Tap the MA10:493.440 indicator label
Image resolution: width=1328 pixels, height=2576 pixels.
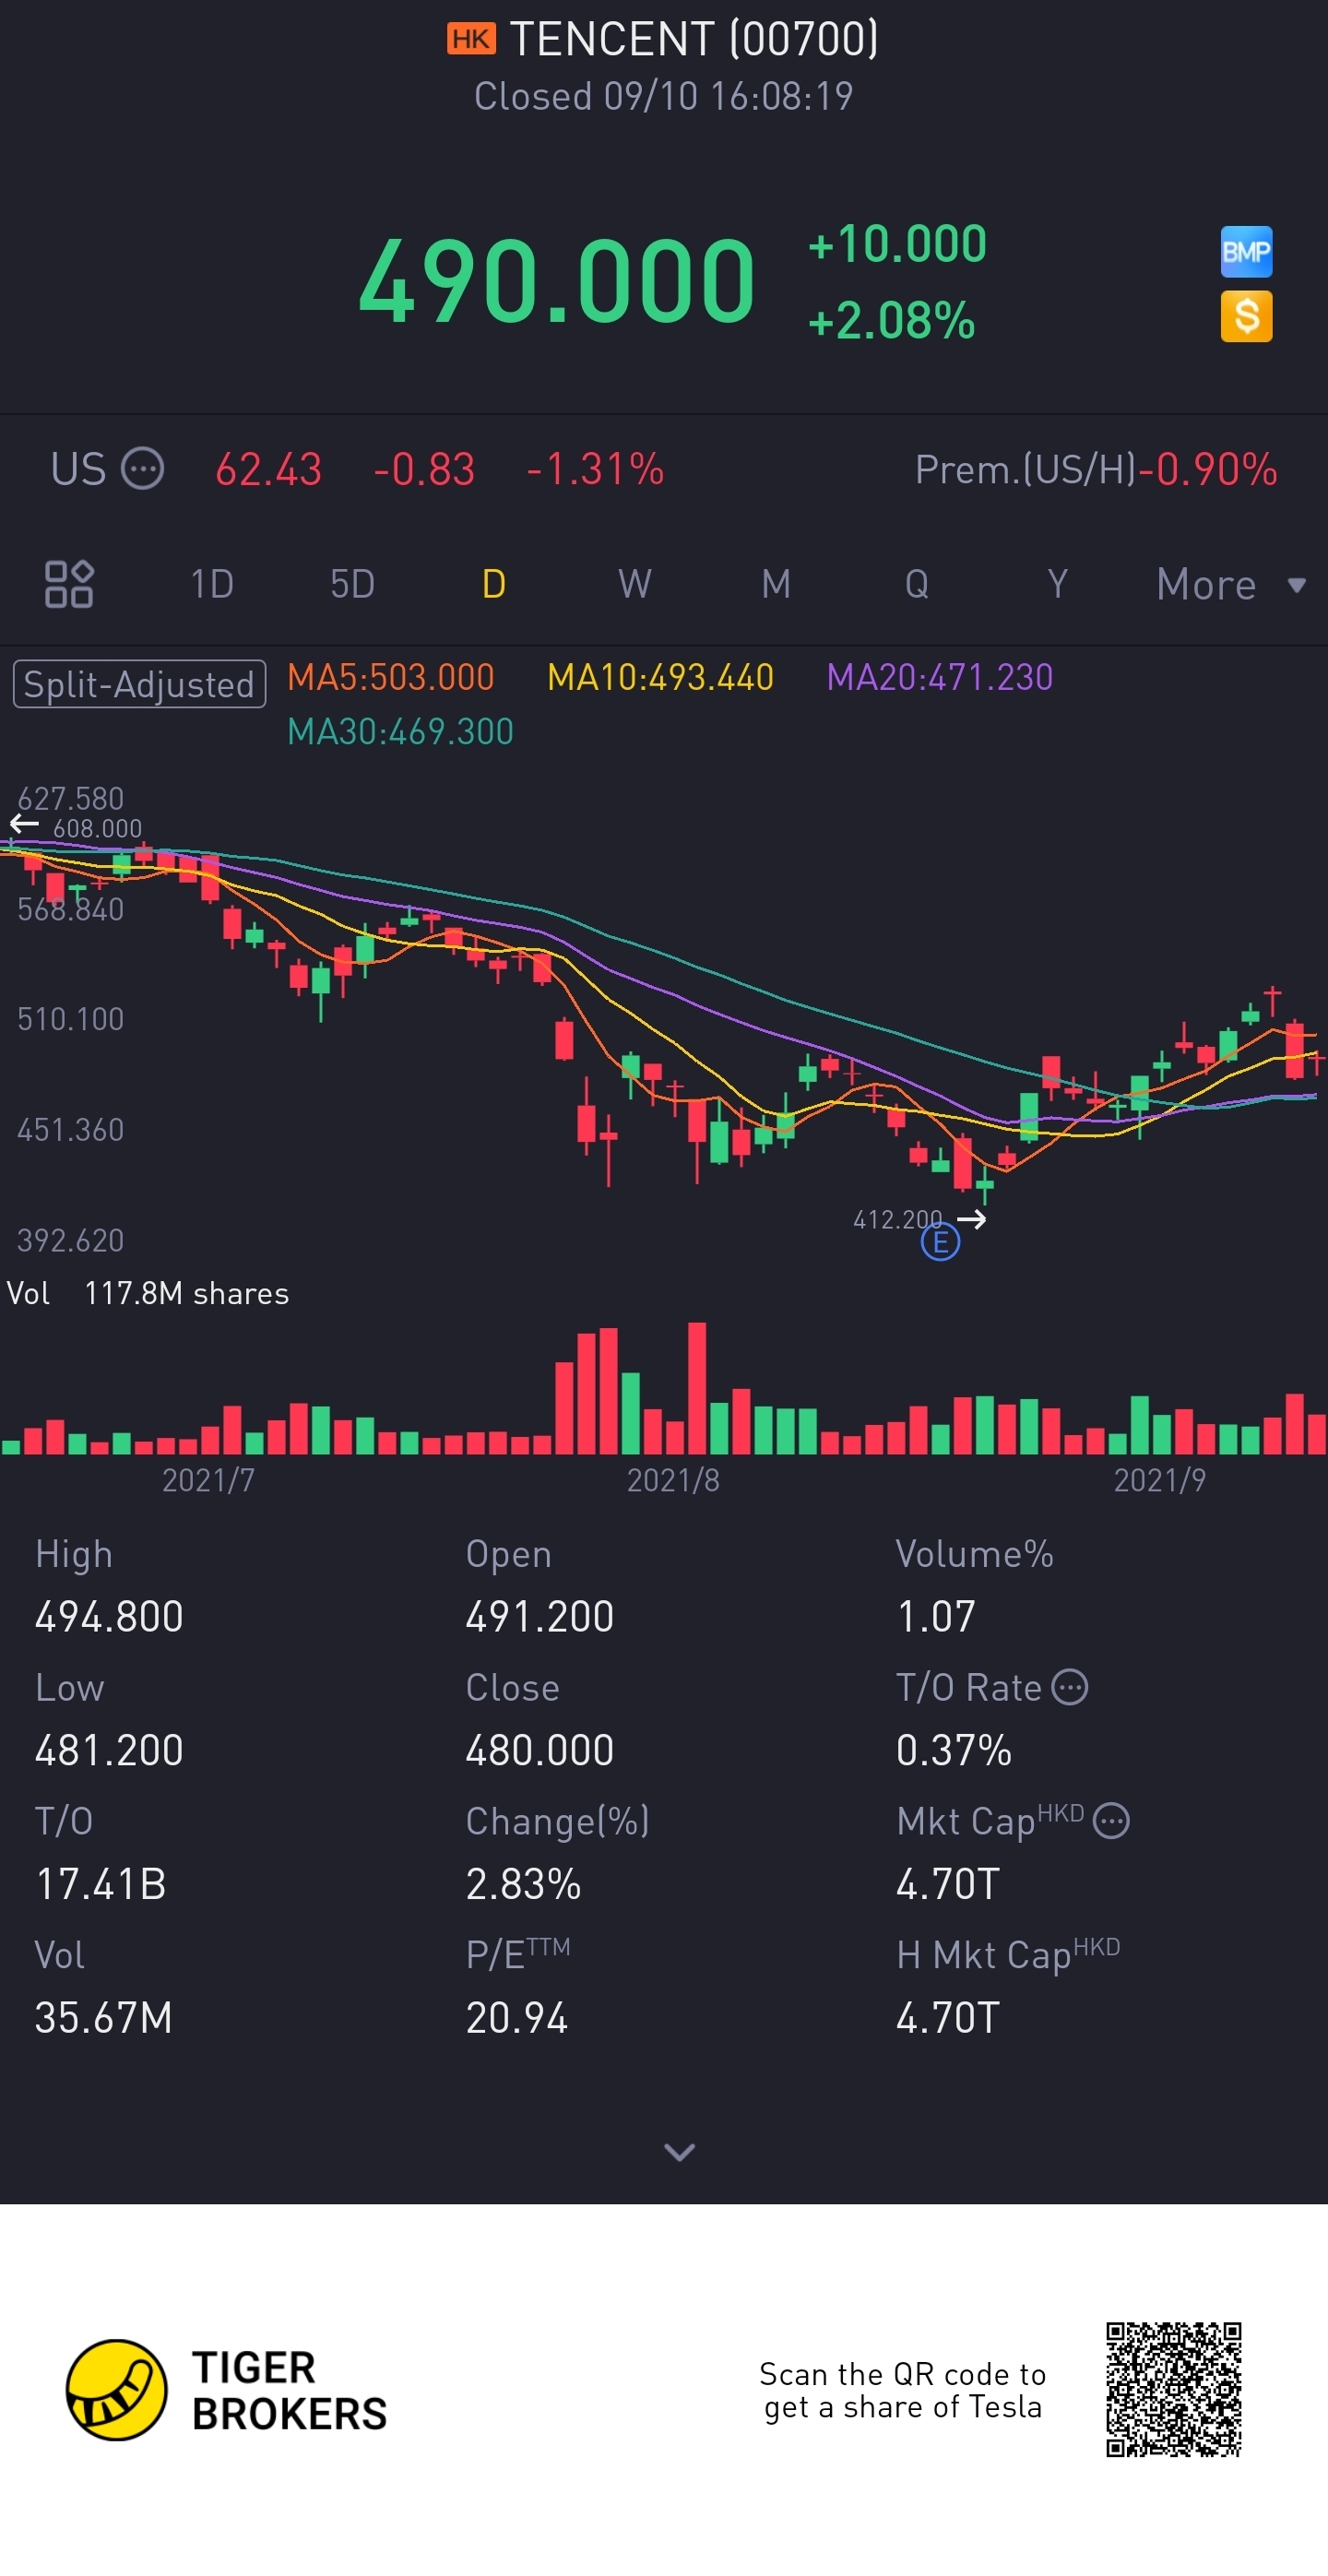pos(660,677)
